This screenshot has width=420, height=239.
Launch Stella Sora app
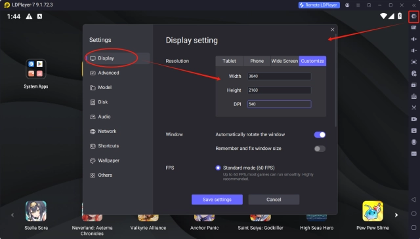[36, 211]
